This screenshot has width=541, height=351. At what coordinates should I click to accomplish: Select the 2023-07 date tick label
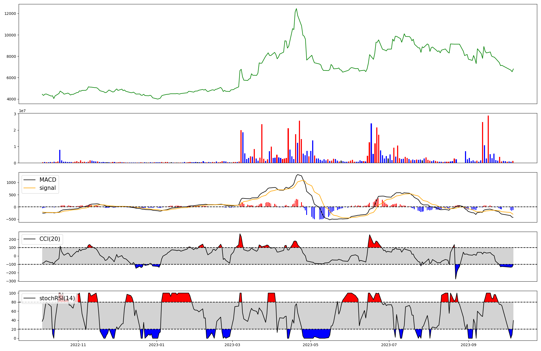[389, 345]
